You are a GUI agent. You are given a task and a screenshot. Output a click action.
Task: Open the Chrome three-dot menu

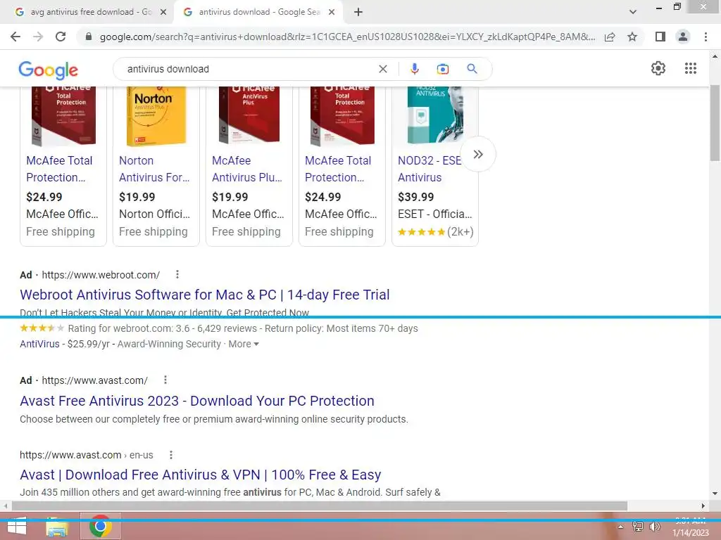[x=706, y=37]
